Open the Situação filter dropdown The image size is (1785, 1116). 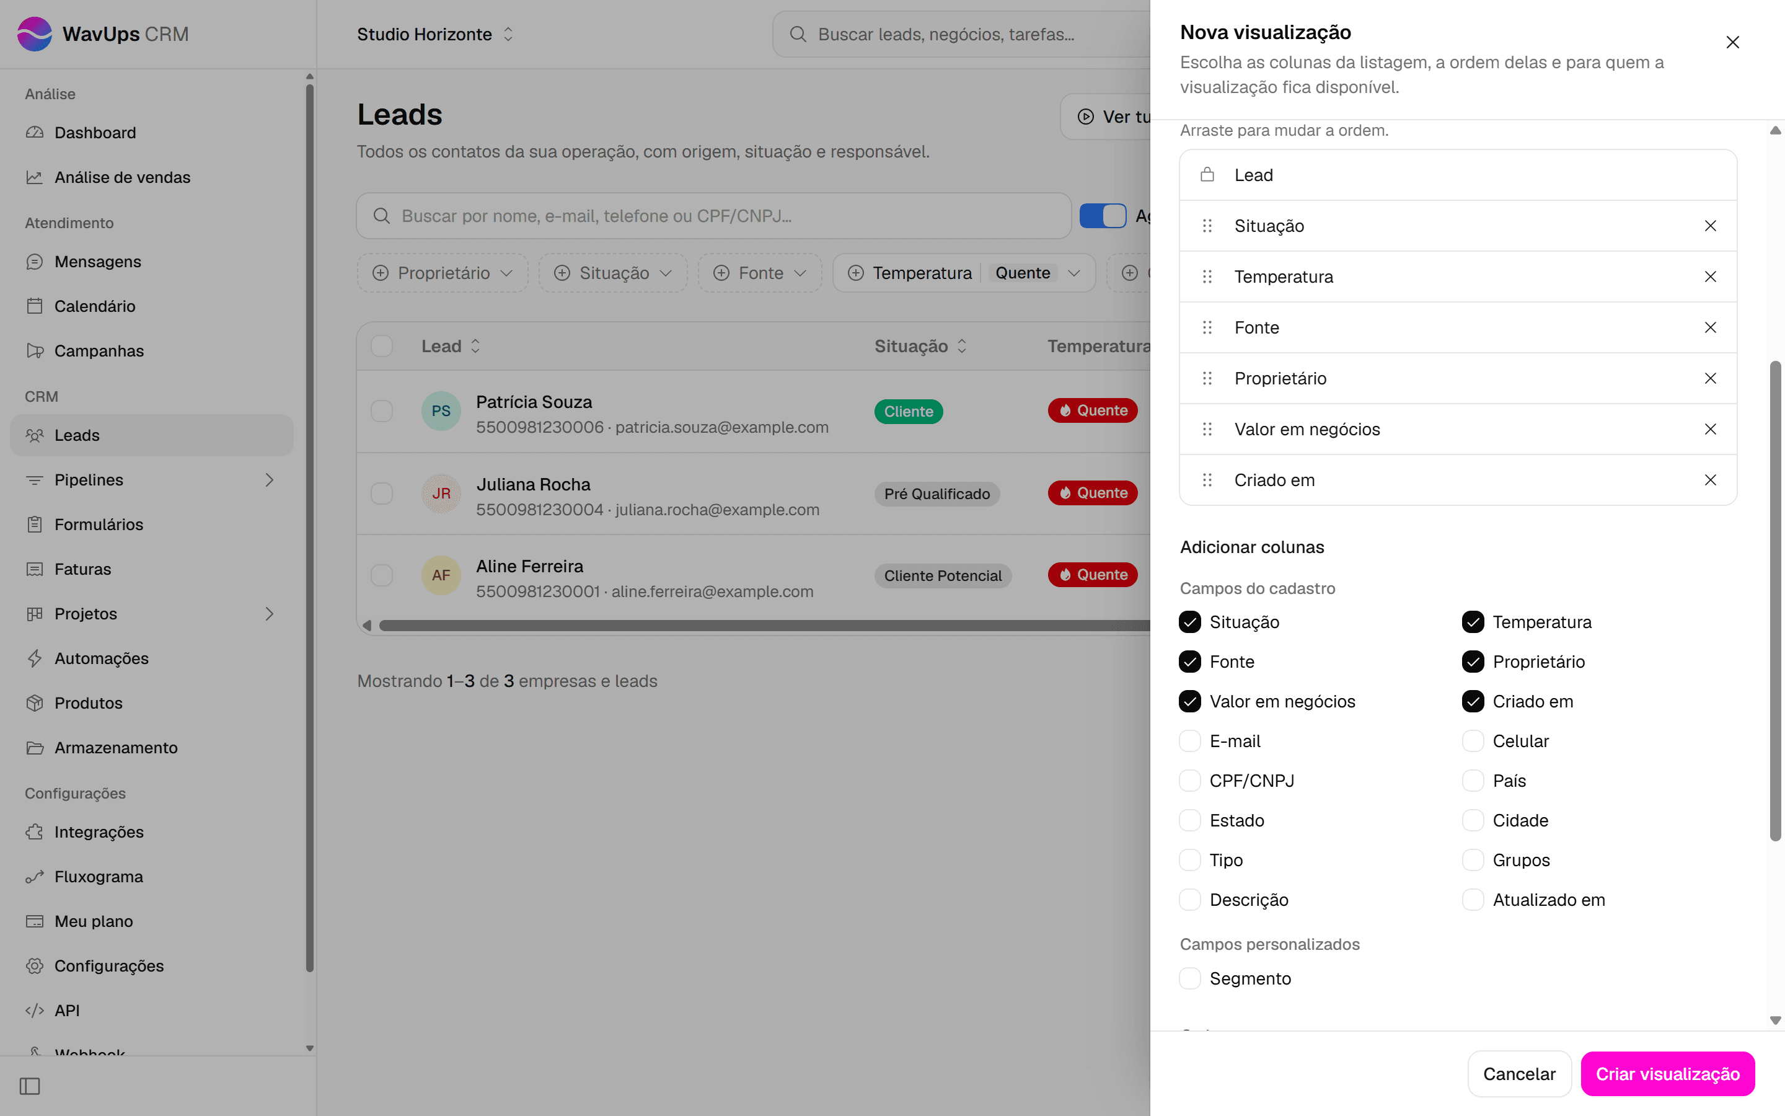tap(613, 273)
